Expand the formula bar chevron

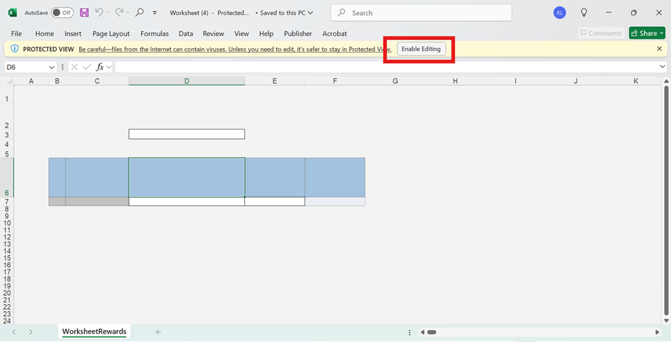point(663,67)
